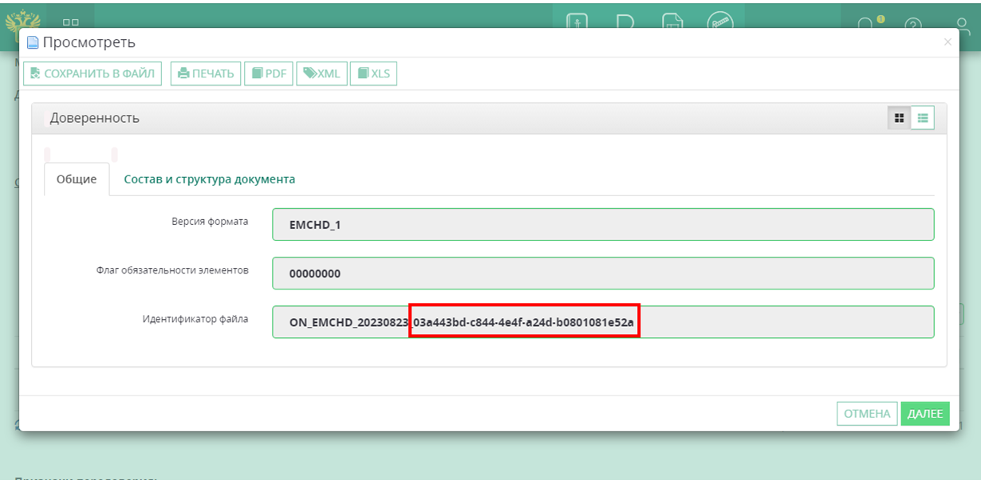981x480 pixels.
Task: Click the ПЕЧАТЬ print button
Action: tap(206, 73)
